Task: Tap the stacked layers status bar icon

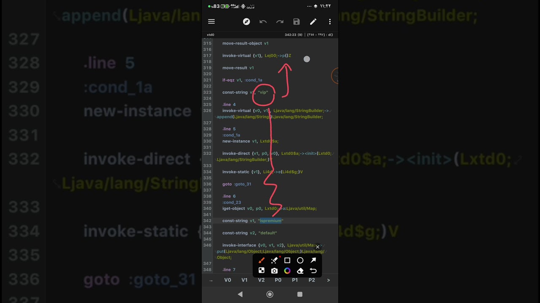Action: pos(315,6)
